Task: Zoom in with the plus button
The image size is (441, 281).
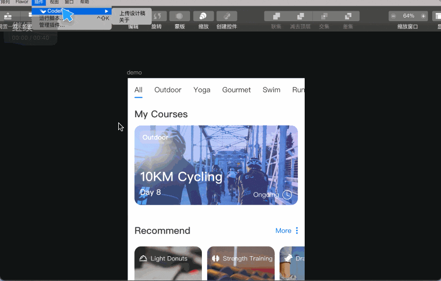Action: 423,16
